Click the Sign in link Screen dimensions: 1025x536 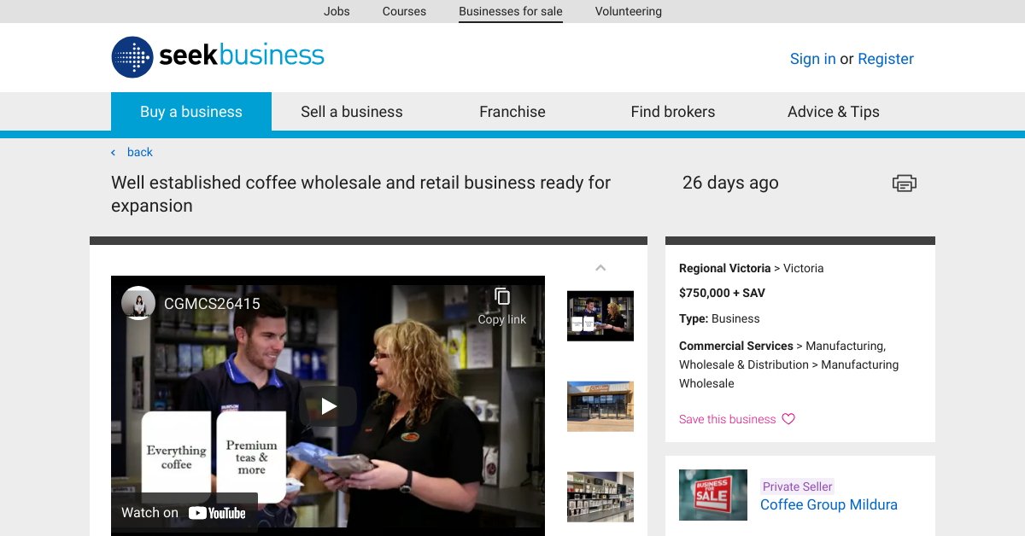coord(812,59)
